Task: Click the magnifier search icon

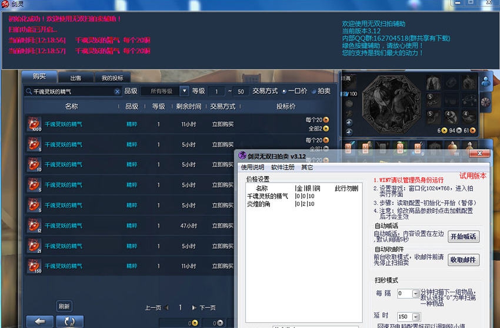Action: pos(29,92)
